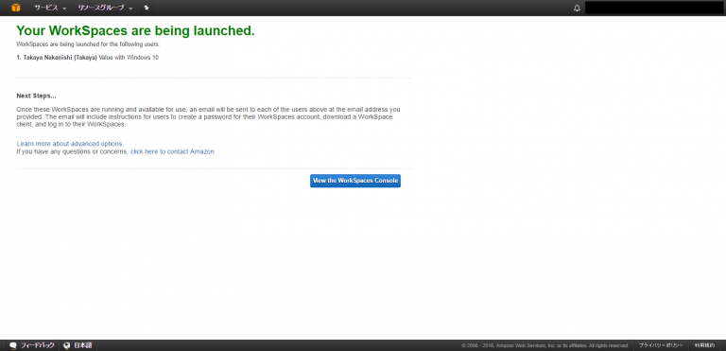Click the Next Steps heading

click(36, 96)
